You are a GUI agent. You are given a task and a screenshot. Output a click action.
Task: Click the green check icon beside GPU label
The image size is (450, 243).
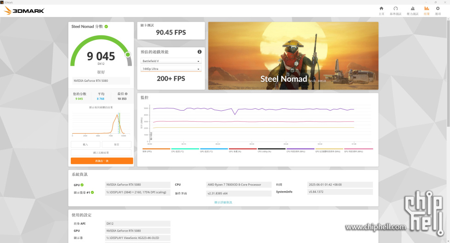tap(82, 185)
